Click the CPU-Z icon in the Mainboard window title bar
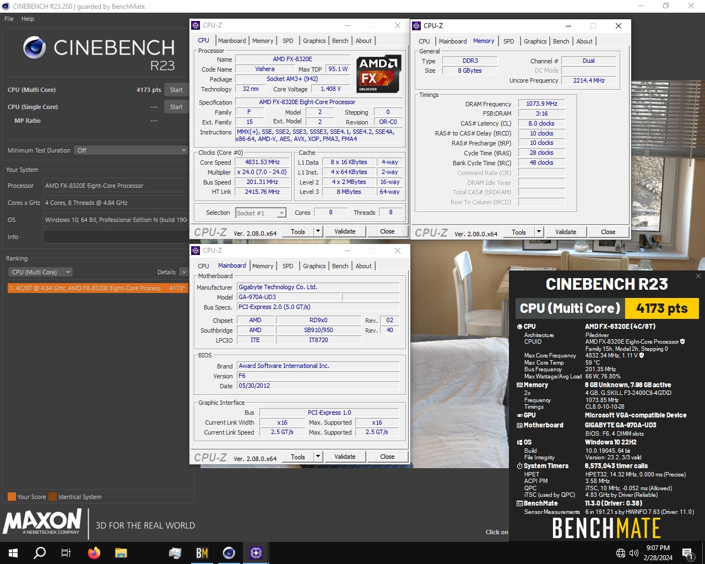705x564 pixels. point(196,251)
